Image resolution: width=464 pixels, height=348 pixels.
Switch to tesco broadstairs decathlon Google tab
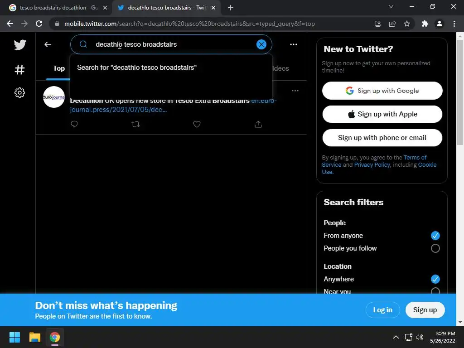(x=58, y=8)
